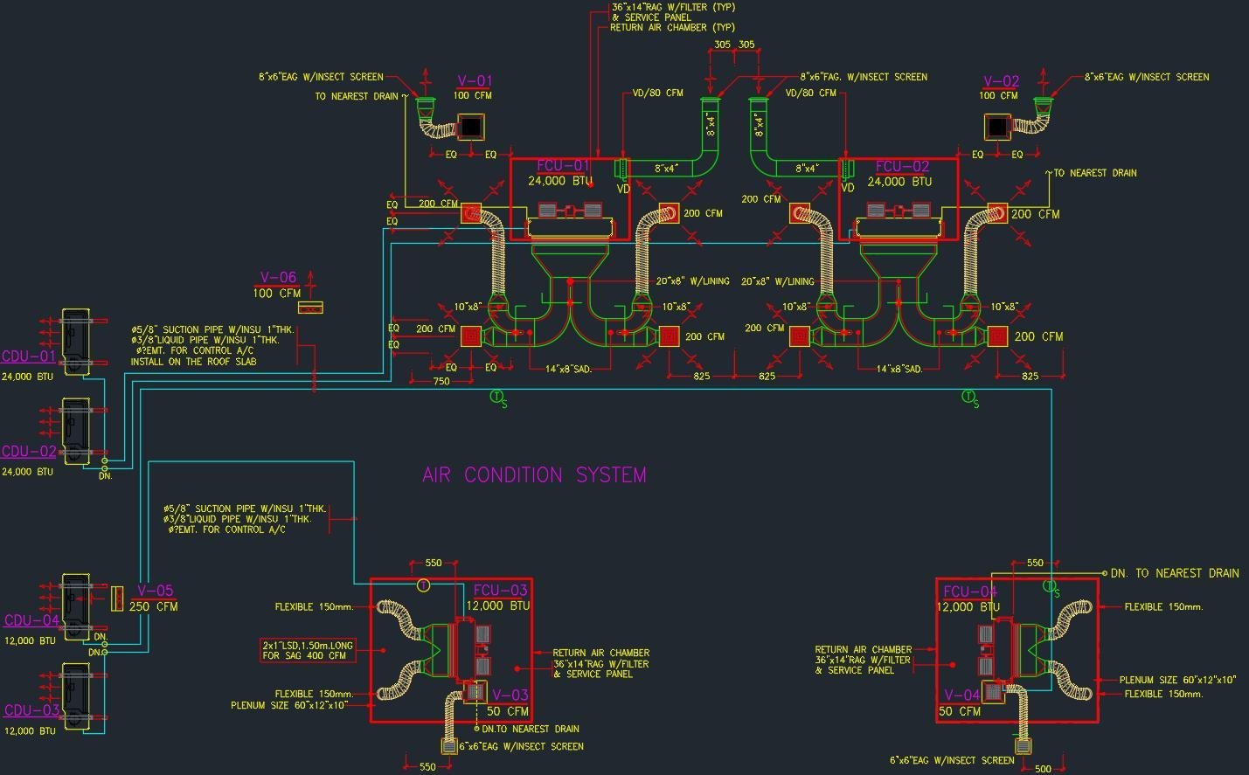1249x775 pixels.
Task: Select the exhaust grille square below FCU-03
Action: 449,746
